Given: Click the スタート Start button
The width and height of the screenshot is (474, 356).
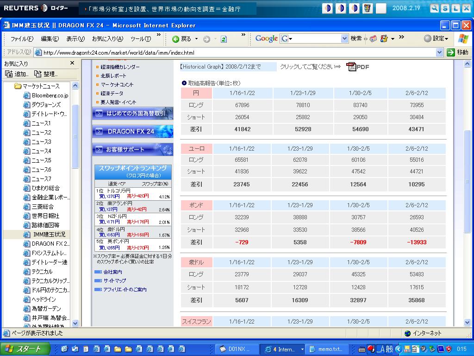Looking at the screenshot, I should pyautogui.click(x=25, y=349).
